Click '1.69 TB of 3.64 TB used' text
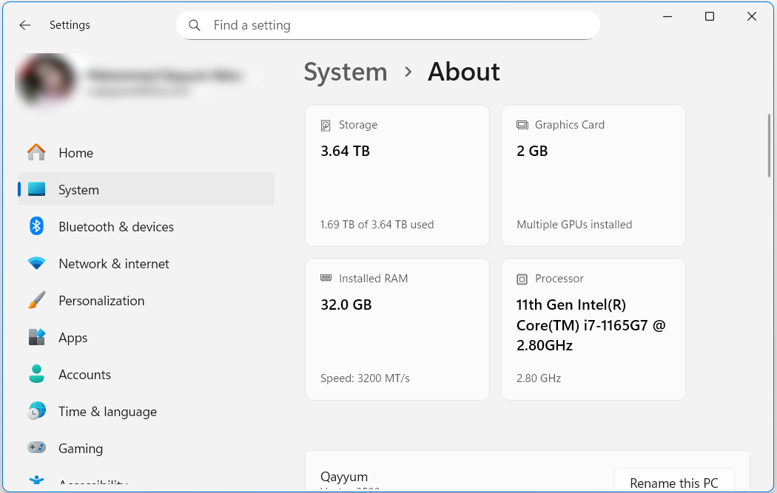This screenshot has width=777, height=493. tap(377, 224)
